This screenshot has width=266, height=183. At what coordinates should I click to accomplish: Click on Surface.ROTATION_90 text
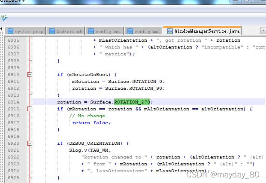[133, 88]
